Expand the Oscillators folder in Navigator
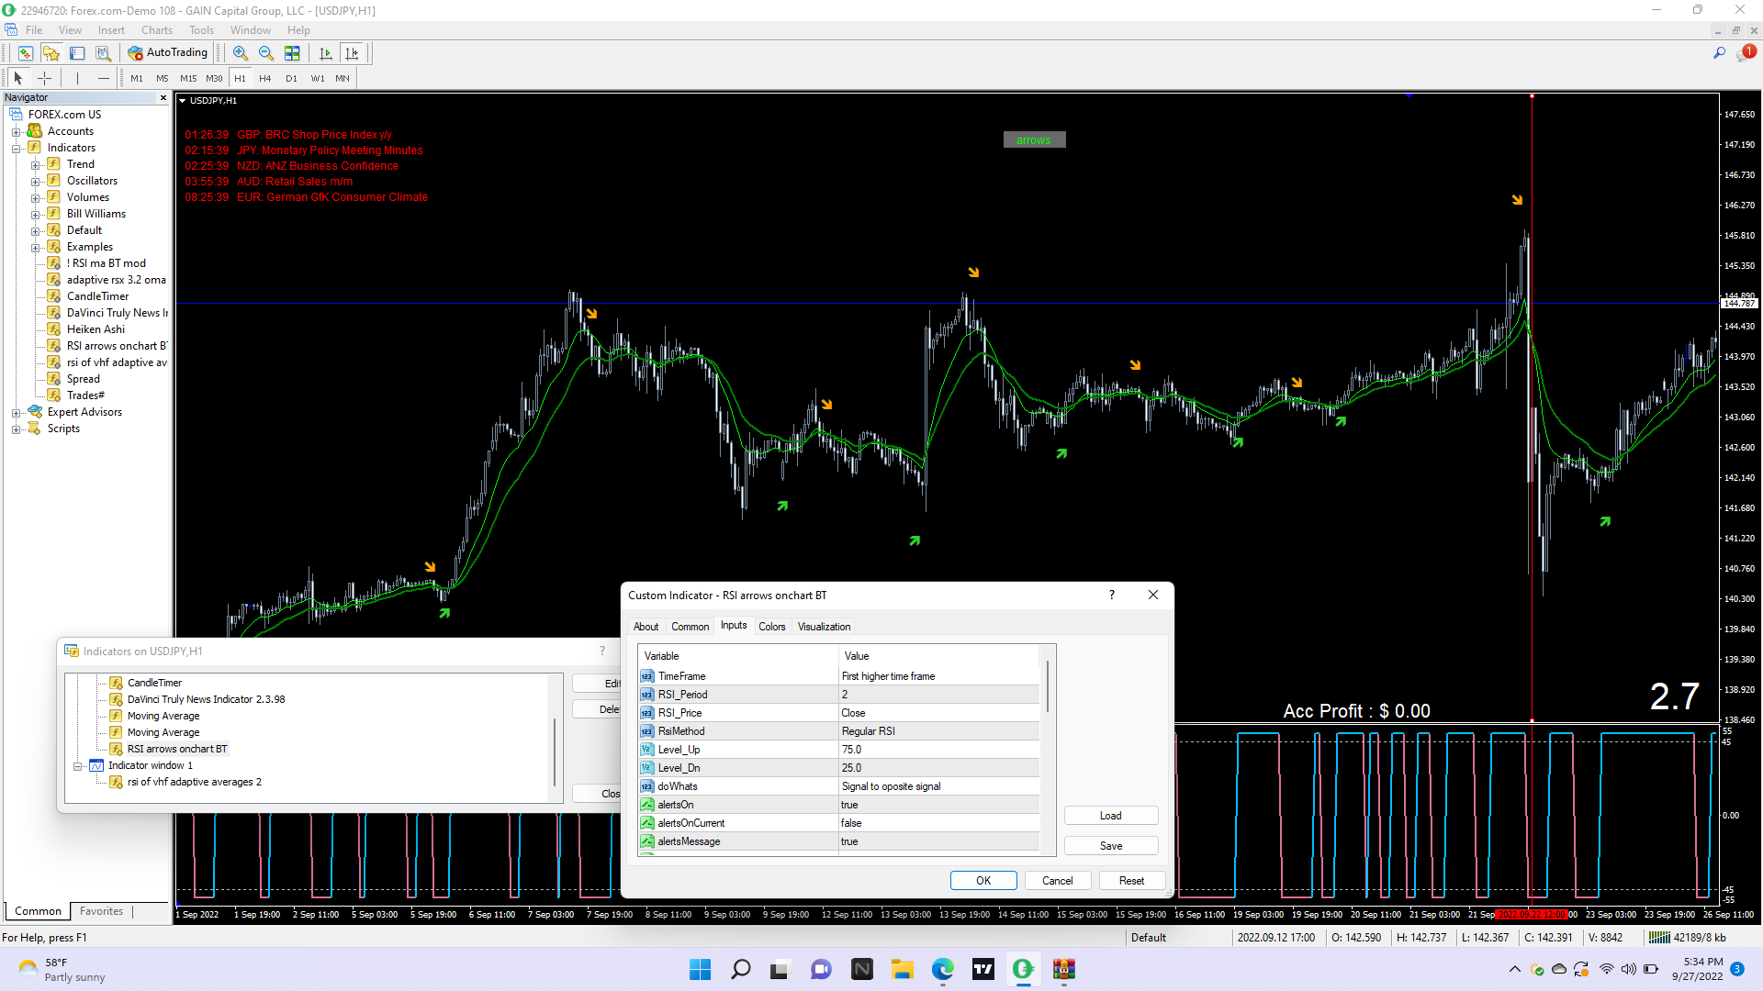The height and width of the screenshot is (991, 1763). [36, 182]
